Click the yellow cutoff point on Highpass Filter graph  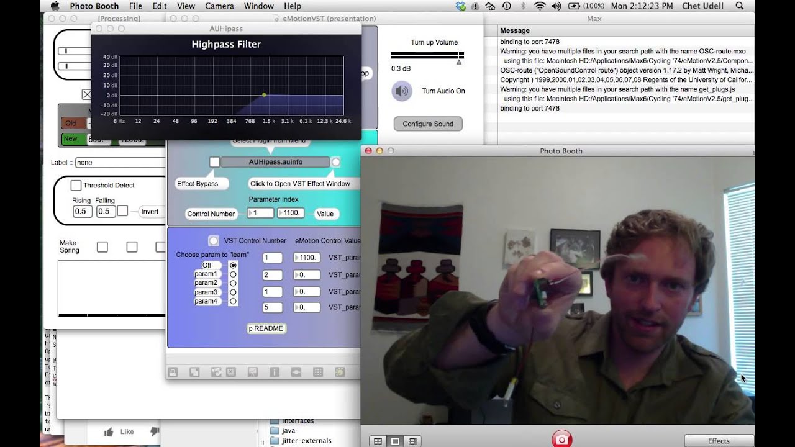click(x=264, y=94)
